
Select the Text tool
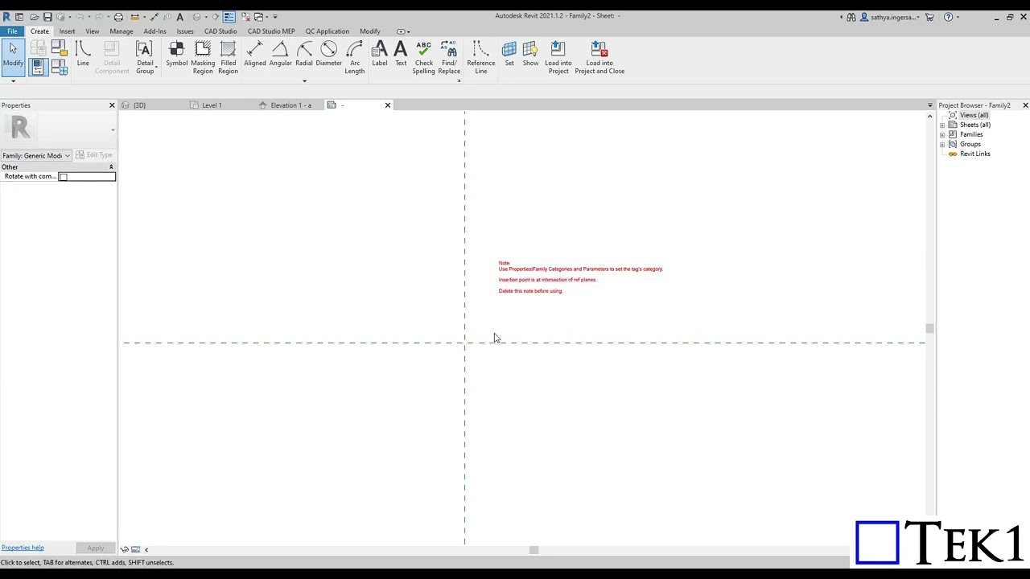click(401, 55)
